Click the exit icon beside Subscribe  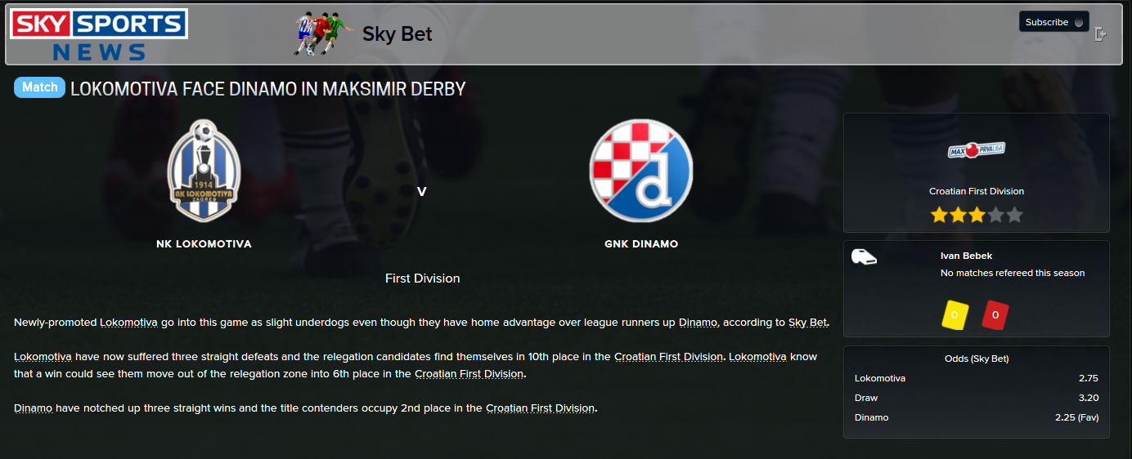click(x=1100, y=33)
